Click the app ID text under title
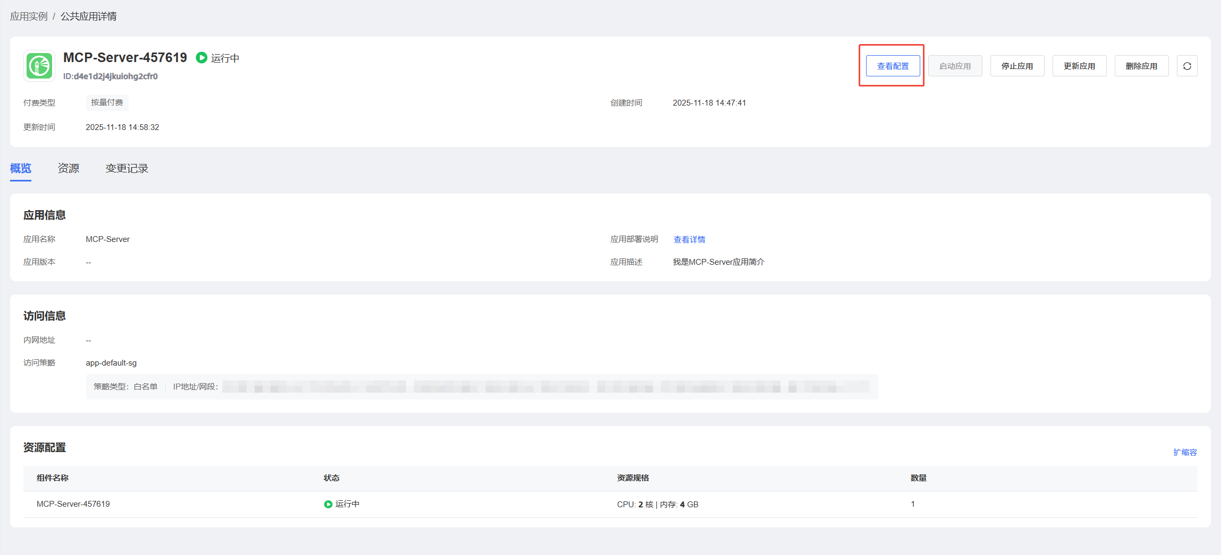This screenshot has width=1221, height=555. (111, 76)
